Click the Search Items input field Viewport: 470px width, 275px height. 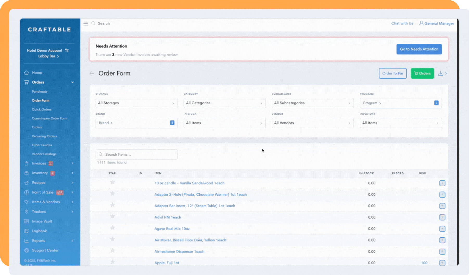(x=137, y=155)
